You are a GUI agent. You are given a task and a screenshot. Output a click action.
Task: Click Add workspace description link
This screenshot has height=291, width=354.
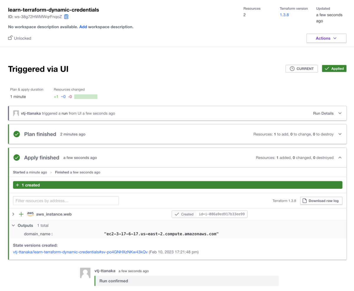83,27
